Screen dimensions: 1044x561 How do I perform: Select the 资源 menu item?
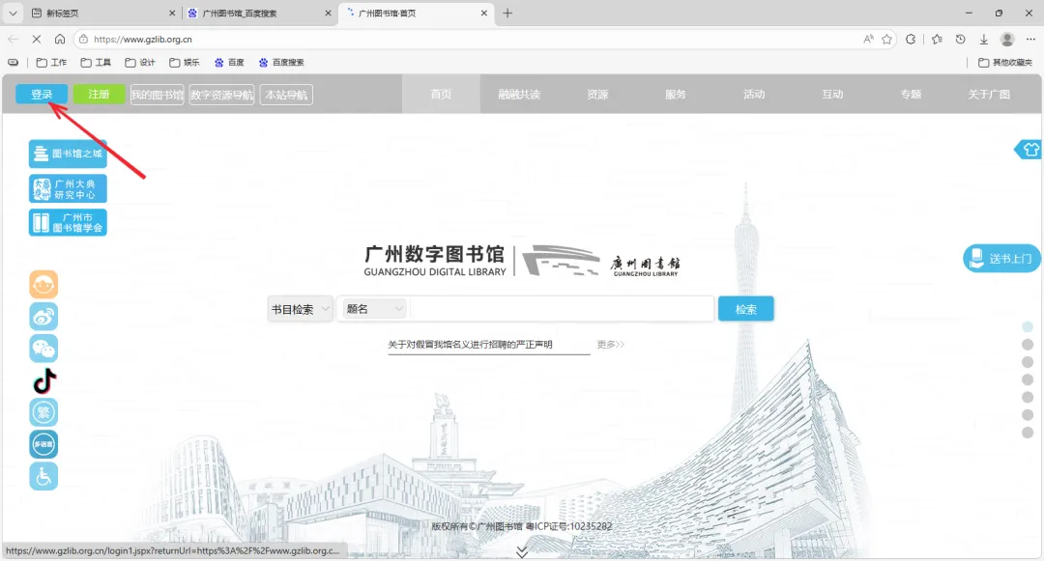[x=598, y=94]
